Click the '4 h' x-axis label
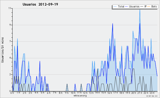The height and width of the screenshot is (98, 160). tap(36, 93)
